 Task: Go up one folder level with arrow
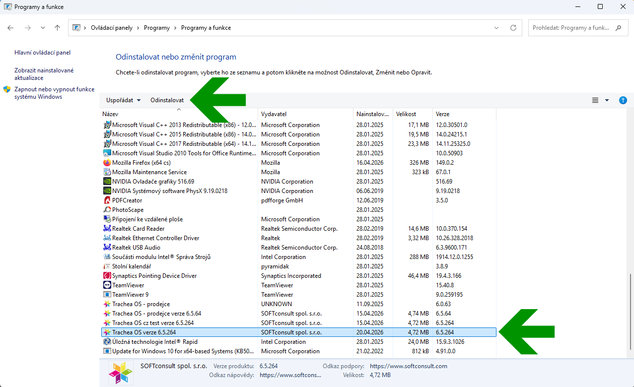tap(57, 28)
